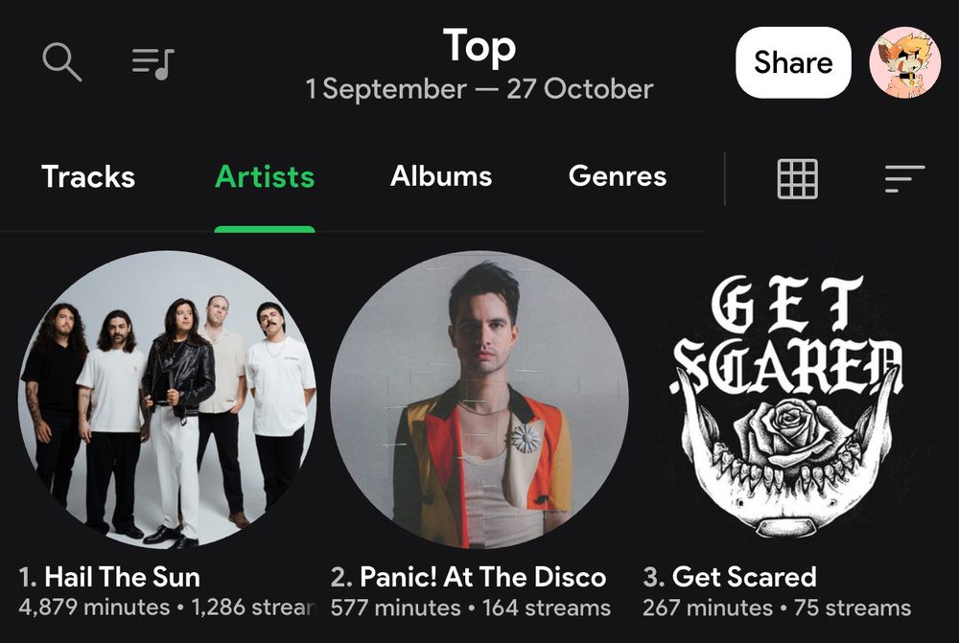Open the Albums tab
Image resolution: width=959 pixels, height=643 pixels.
[x=441, y=176]
